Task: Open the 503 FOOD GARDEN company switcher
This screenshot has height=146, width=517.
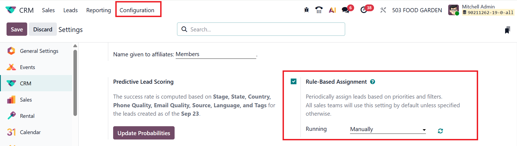Action: click(x=417, y=10)
